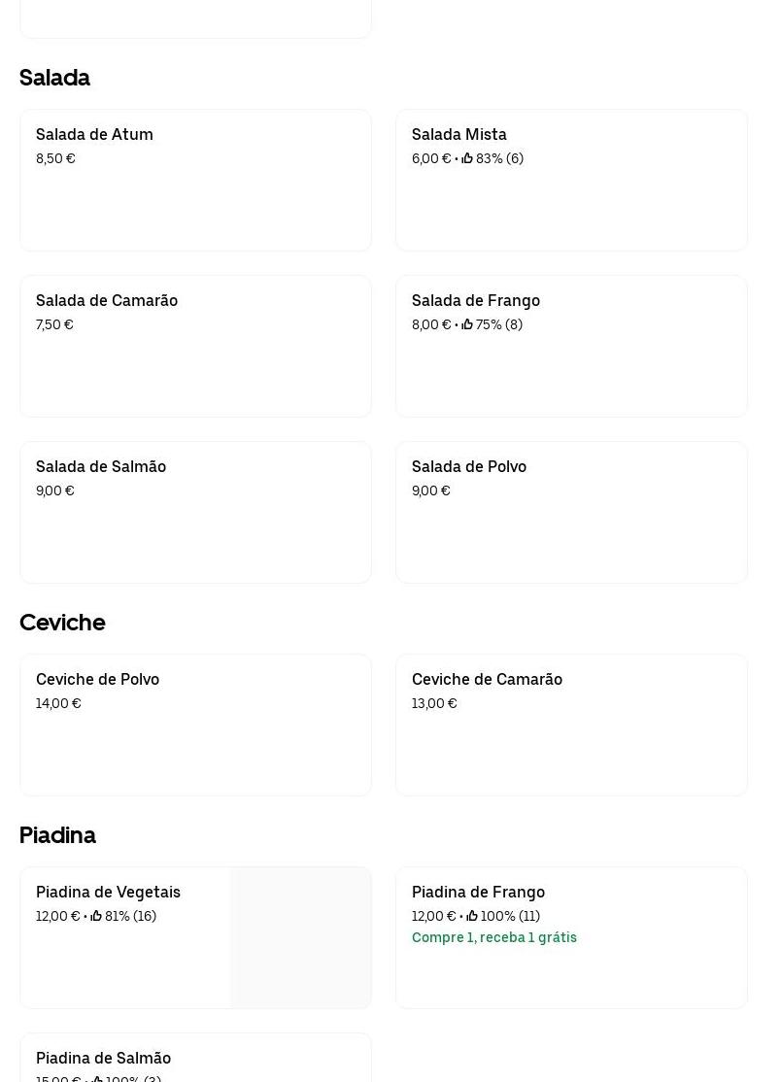The width and height of the screenshot is (781, 1082).
Task: Open the Salada de Polvo card
Action: pyautogui.click(x=571, y=513)
